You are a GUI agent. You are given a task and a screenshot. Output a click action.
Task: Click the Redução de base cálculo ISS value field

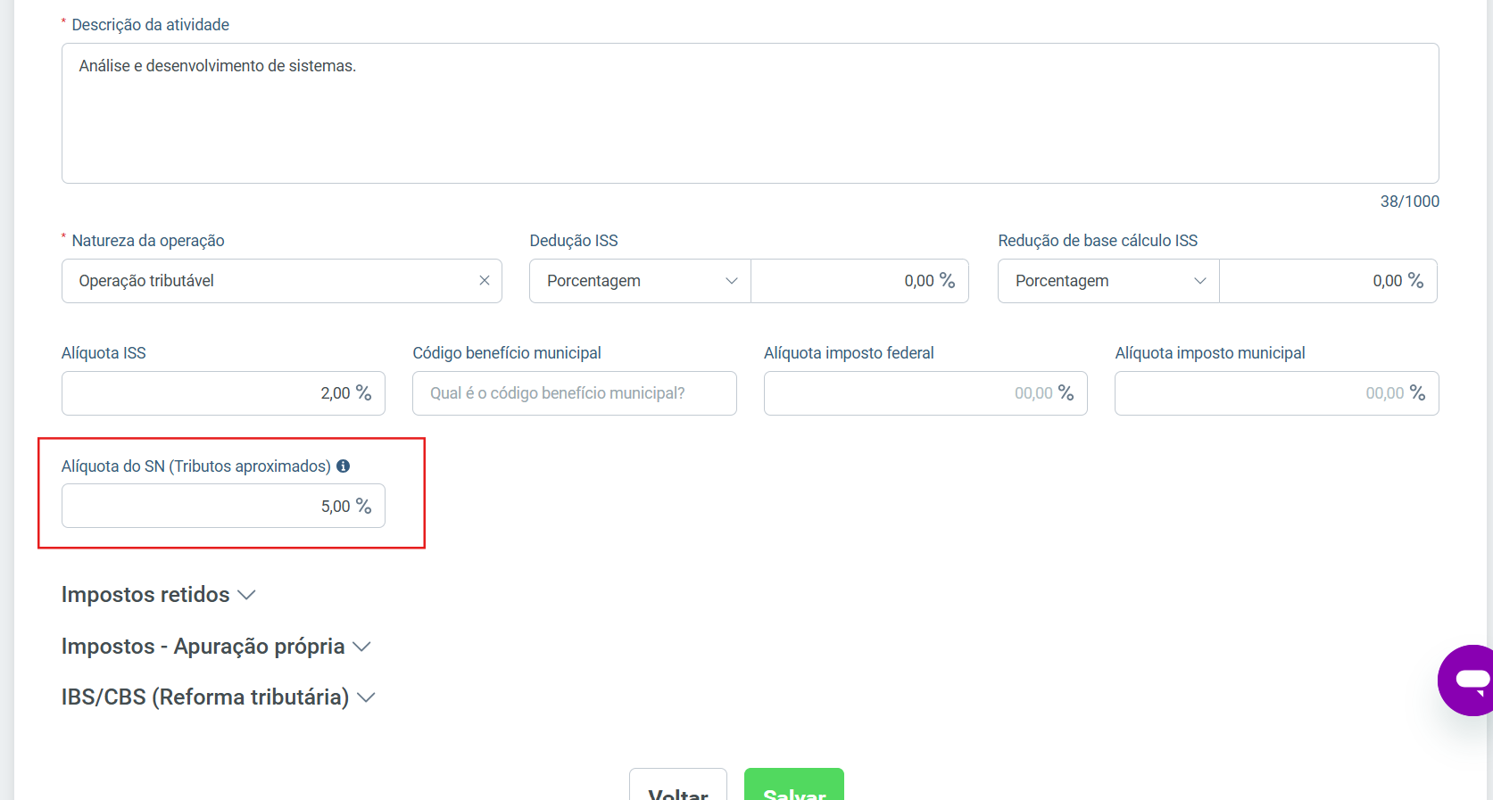(1329, 281)
